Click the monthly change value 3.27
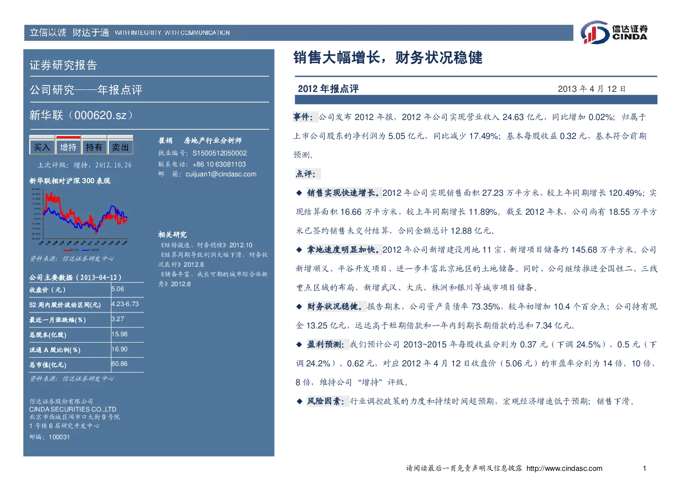 pos(118,319)
